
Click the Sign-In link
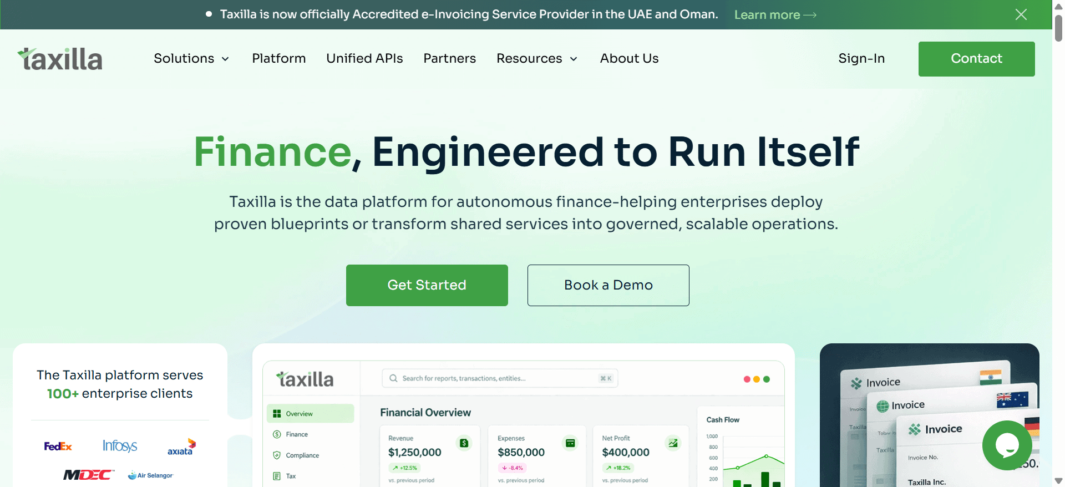(861, 58)
